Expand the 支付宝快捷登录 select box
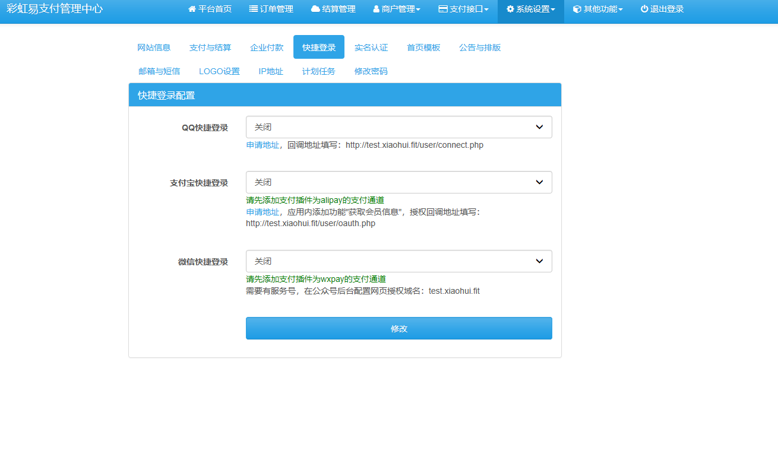 tap(399, 182)
